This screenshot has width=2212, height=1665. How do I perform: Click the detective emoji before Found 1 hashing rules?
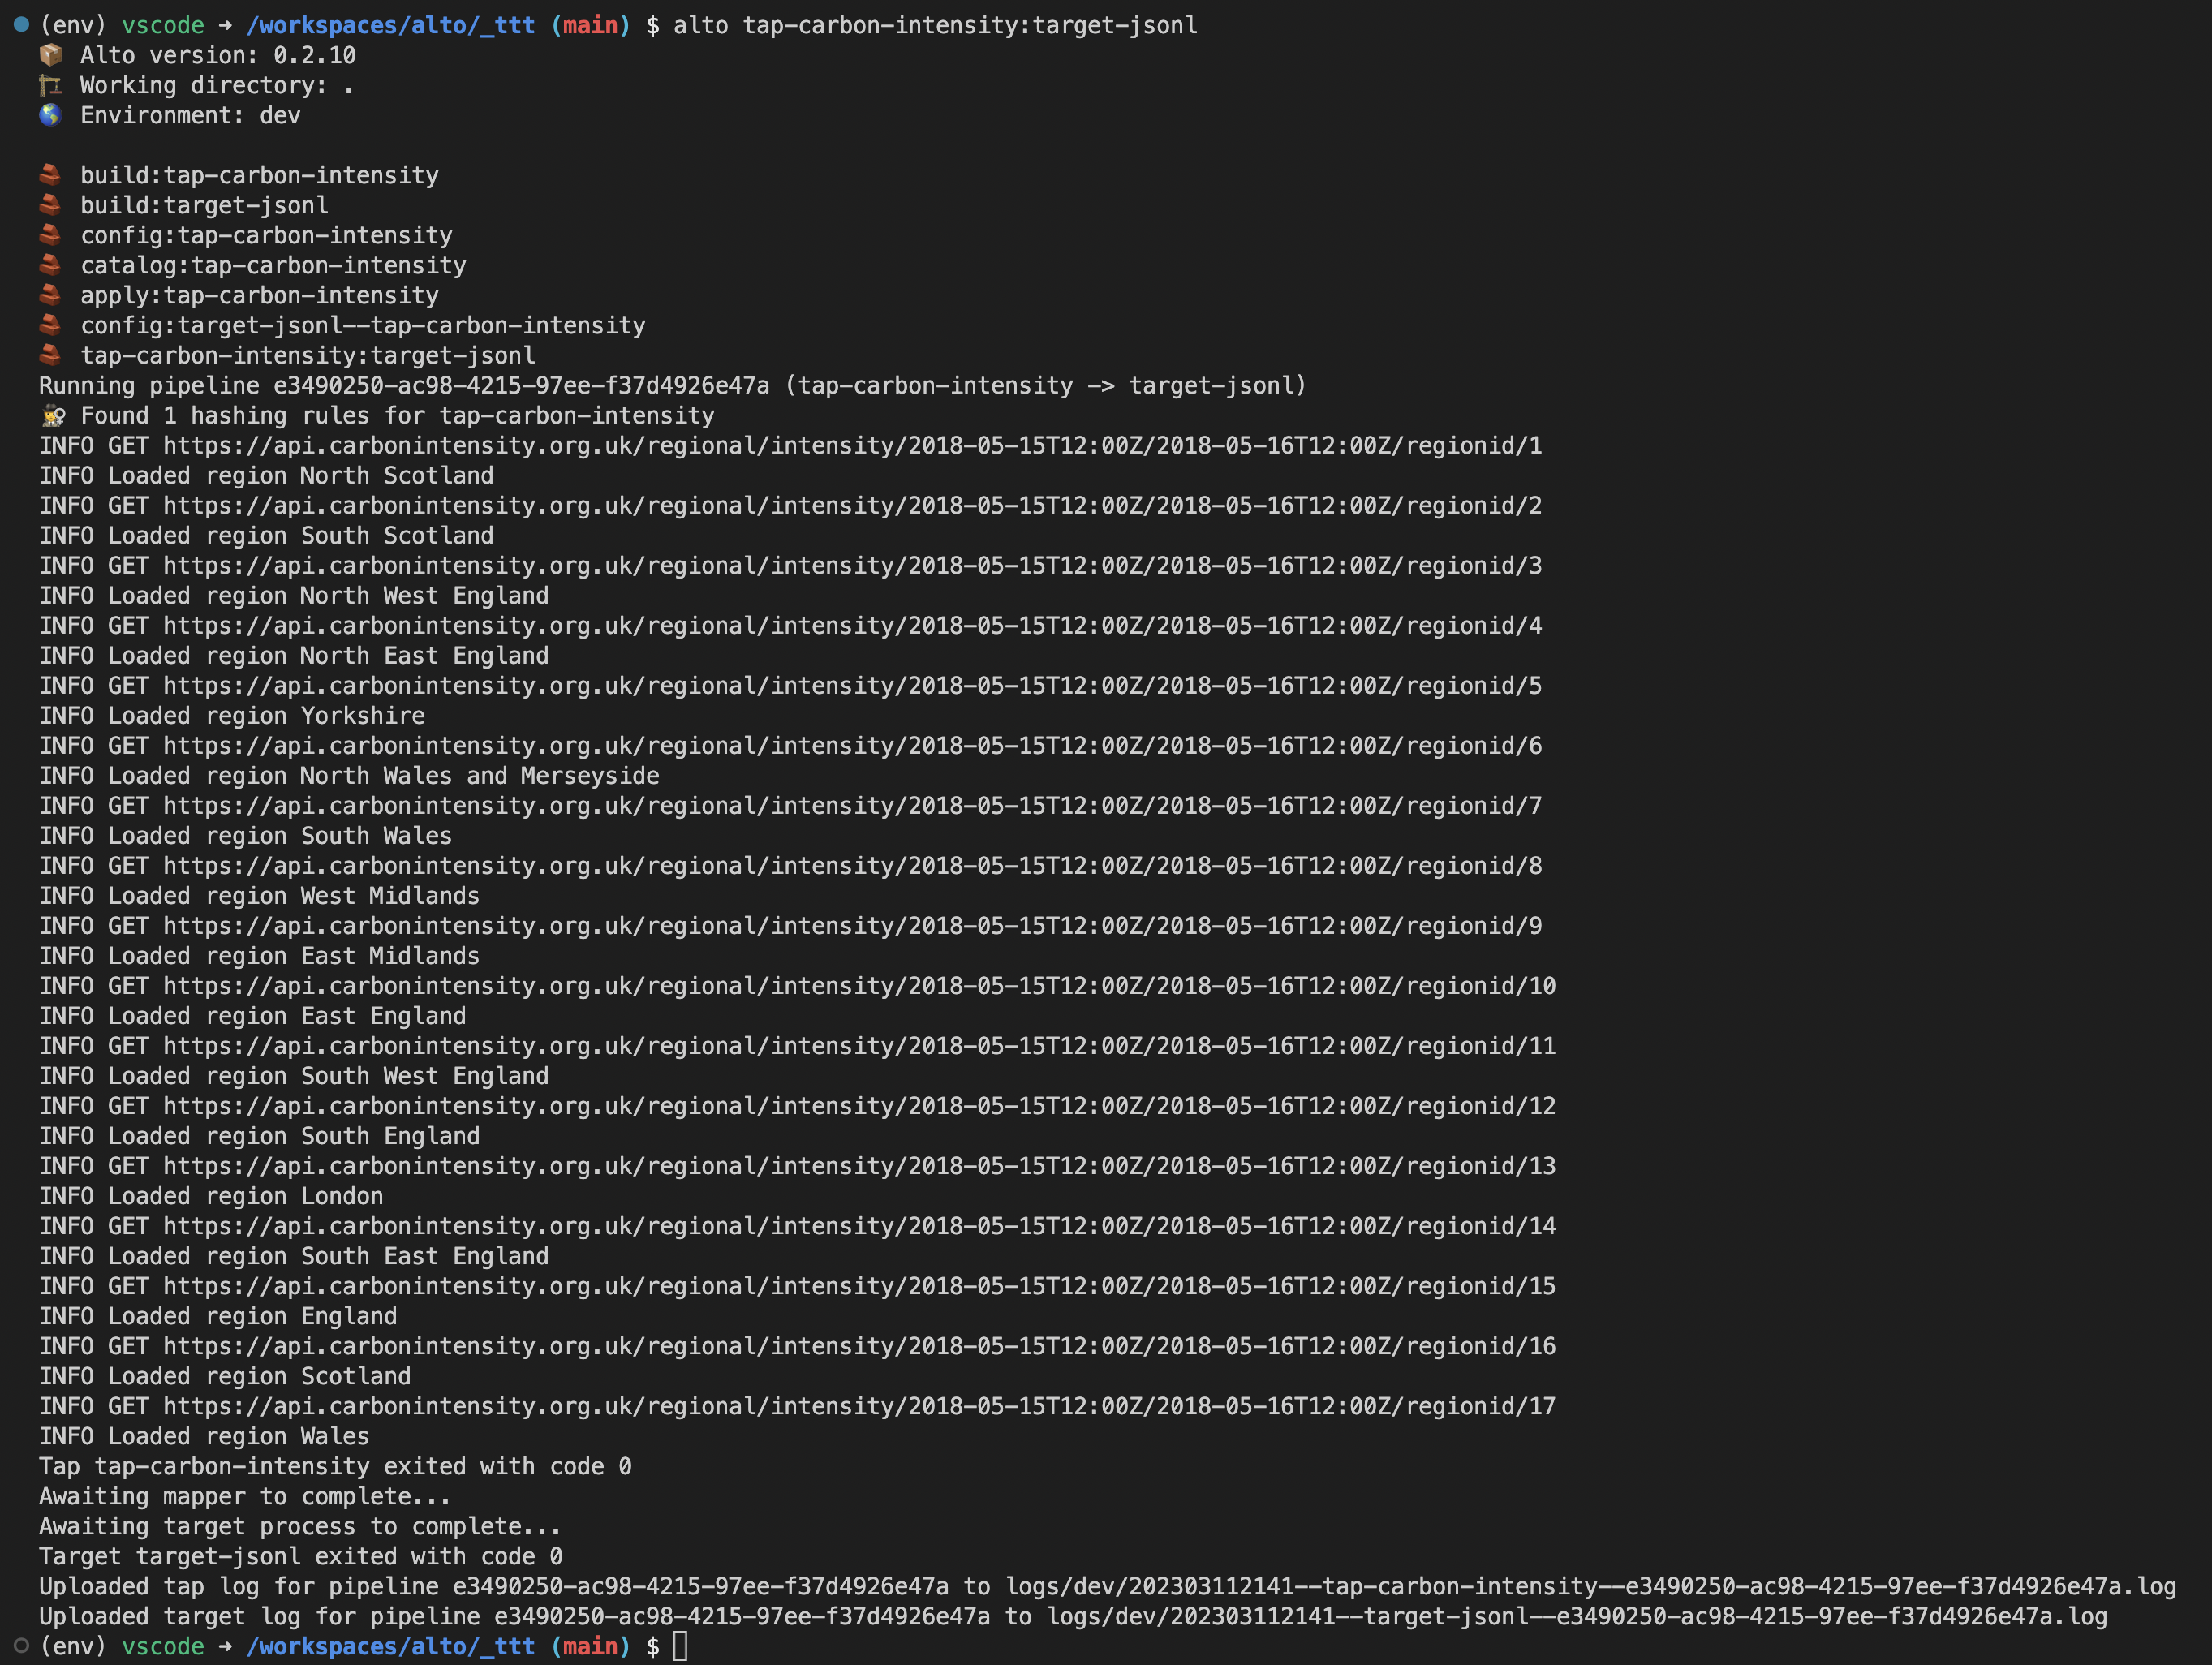pyautogui.click(x=53, y=415)
